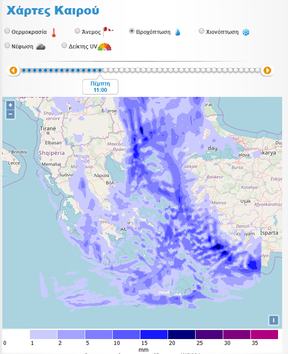Select the Βροχόπτωση radio button

pos(132,31)
